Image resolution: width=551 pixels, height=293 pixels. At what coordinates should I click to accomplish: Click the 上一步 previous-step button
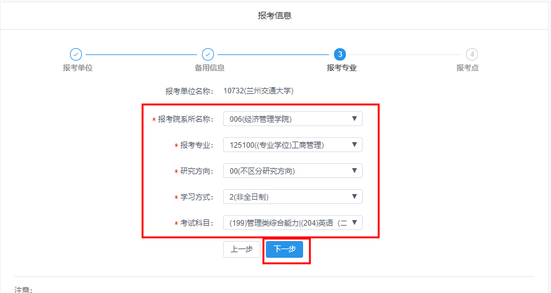point(242,249)
